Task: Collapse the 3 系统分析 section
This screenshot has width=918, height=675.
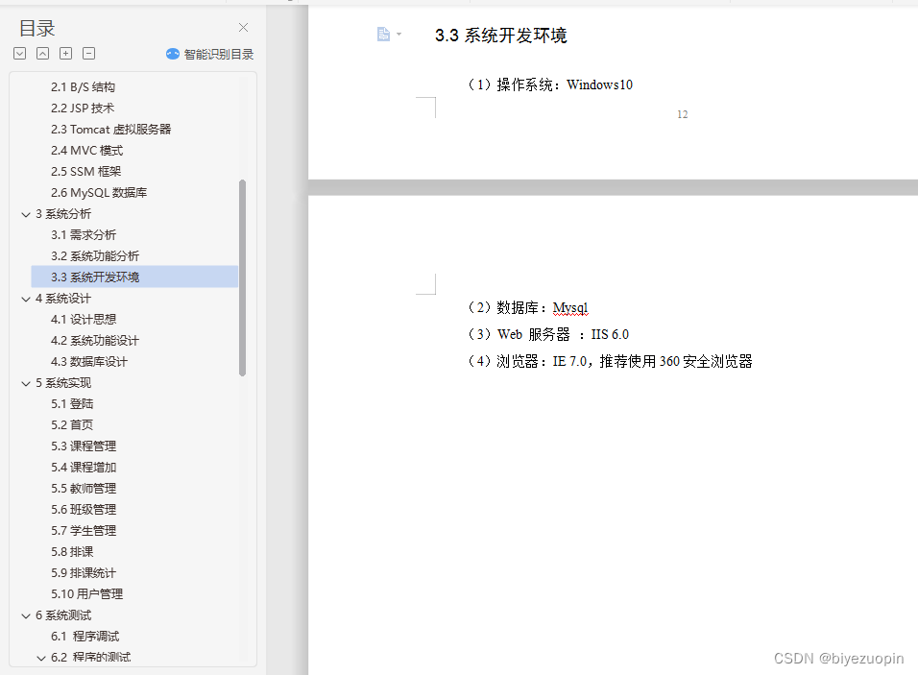Action: (x=26, y=214)
